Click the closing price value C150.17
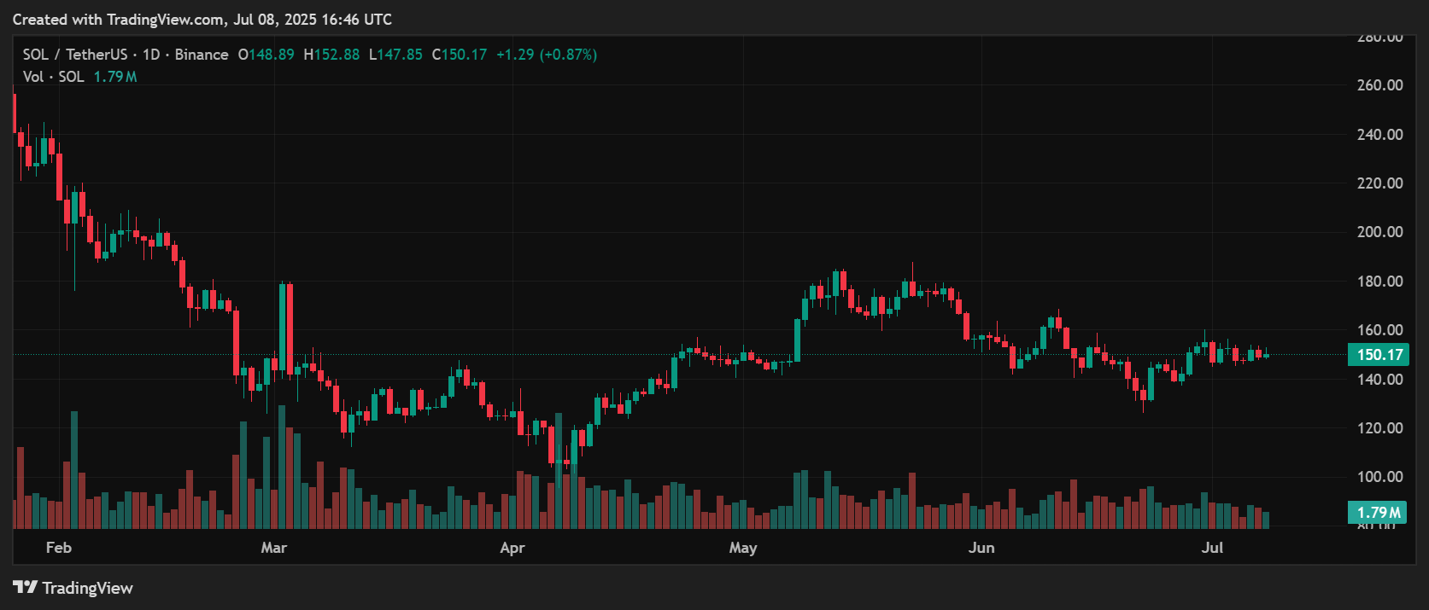 460,55
